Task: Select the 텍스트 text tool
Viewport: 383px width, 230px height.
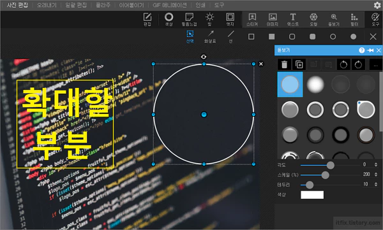Action: point(293,19)
